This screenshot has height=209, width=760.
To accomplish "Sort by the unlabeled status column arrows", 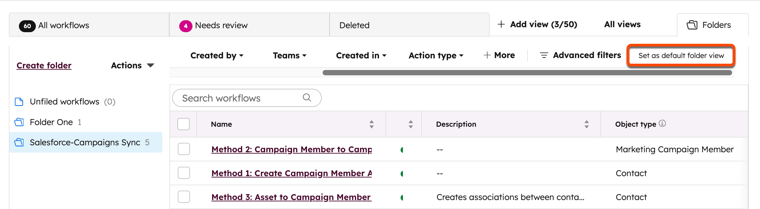I will coord(411,124).
